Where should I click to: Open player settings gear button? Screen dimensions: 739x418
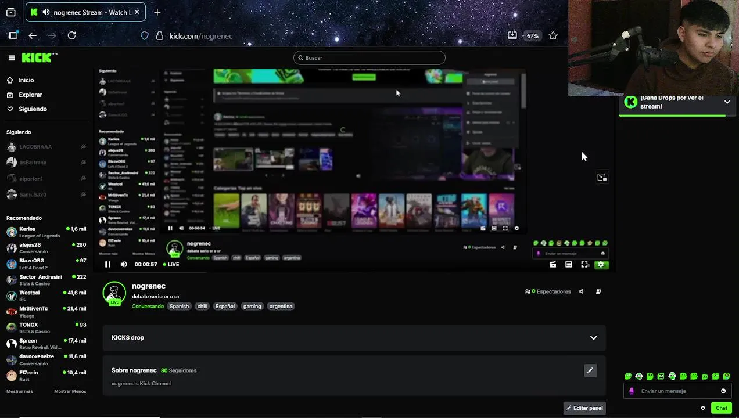pos(601,264)
